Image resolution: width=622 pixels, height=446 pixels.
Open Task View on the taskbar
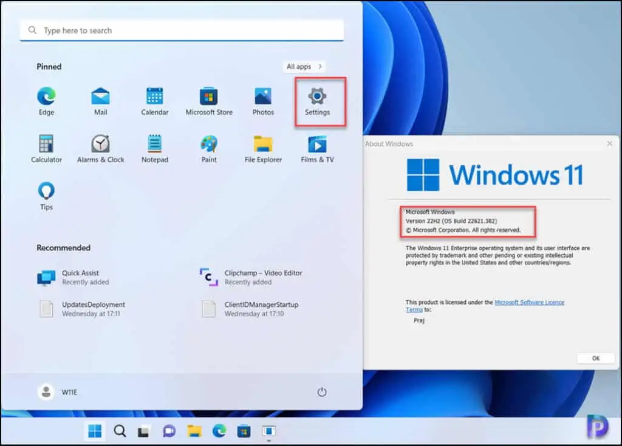(x=143, y=431)
